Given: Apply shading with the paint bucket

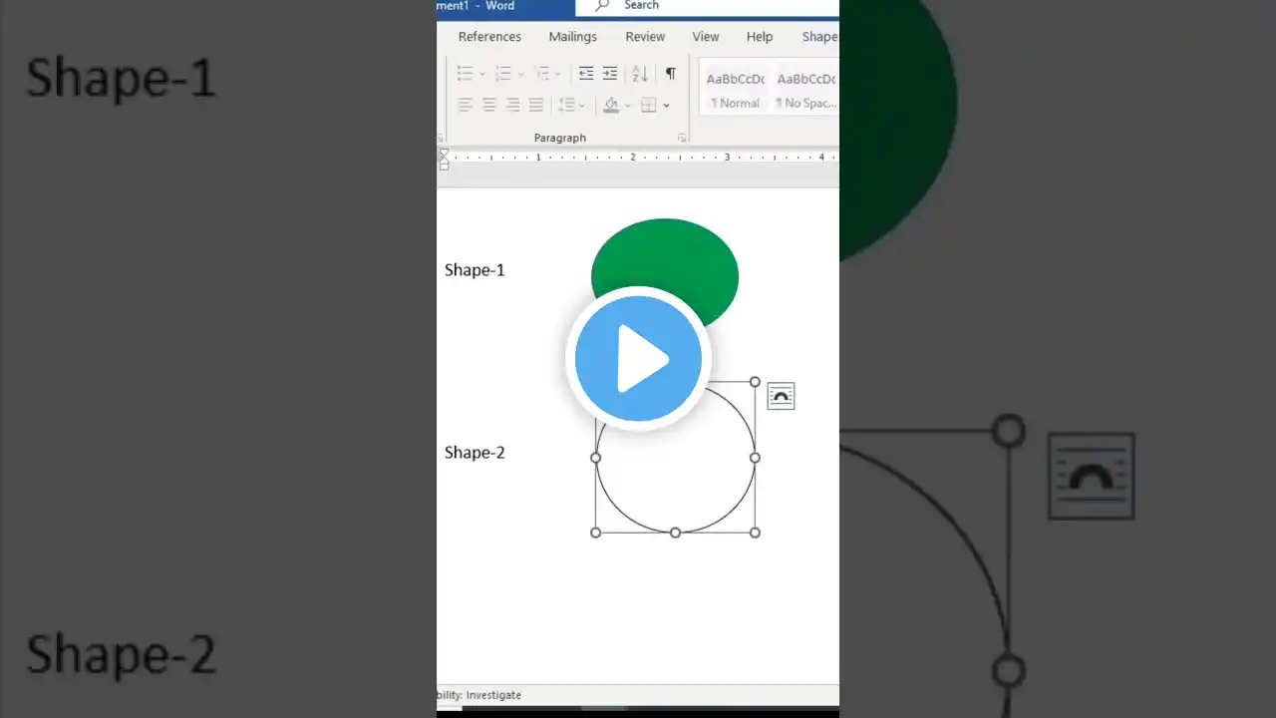Looking at the screenshot, I should 611,105.
